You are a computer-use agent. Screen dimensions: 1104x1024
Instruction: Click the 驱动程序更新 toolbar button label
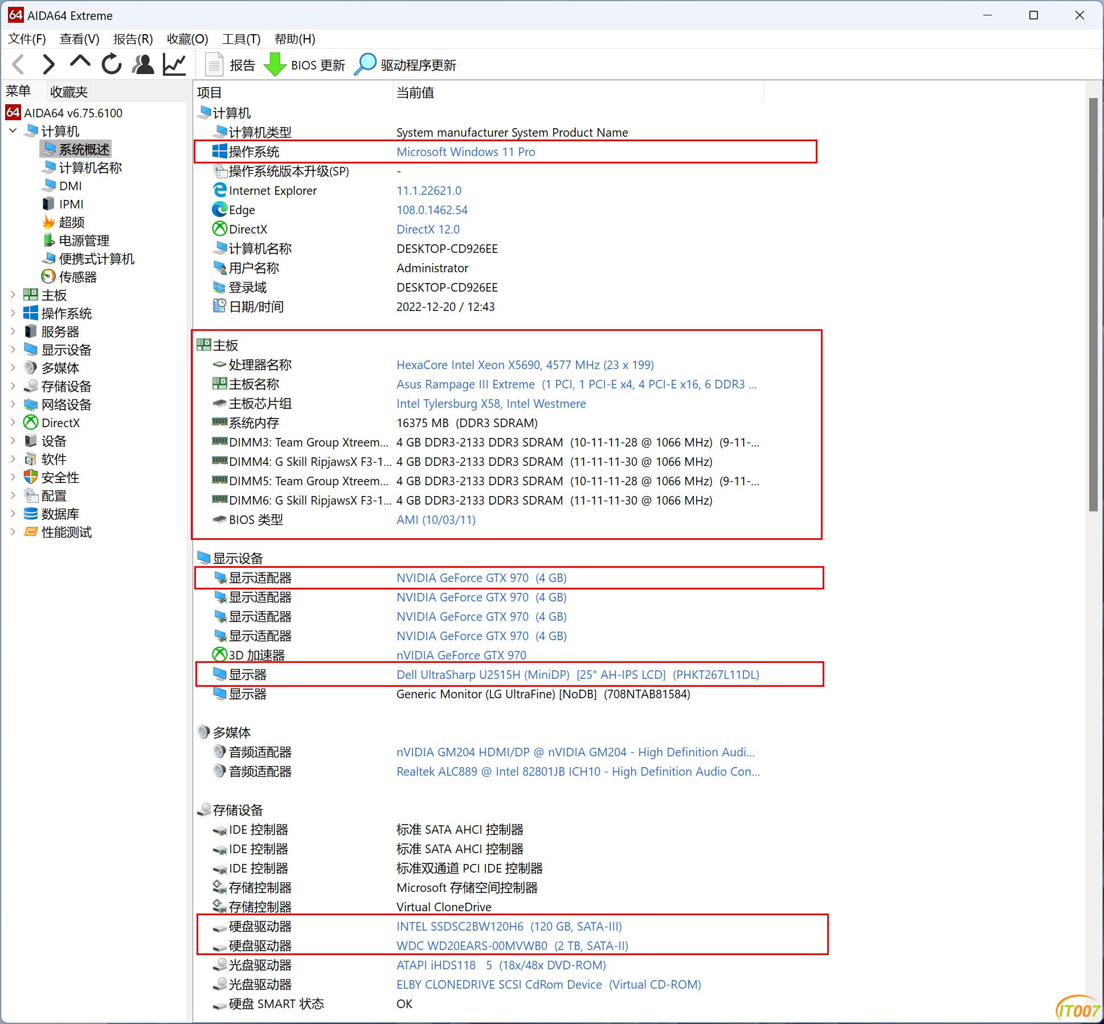pyautogui.click(x=418, y=65)
